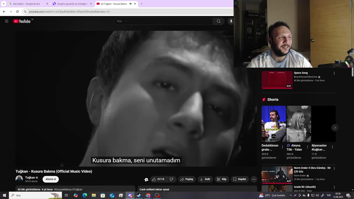
Task: Open options menu for Space Song
Action: (x=334, y=74)
